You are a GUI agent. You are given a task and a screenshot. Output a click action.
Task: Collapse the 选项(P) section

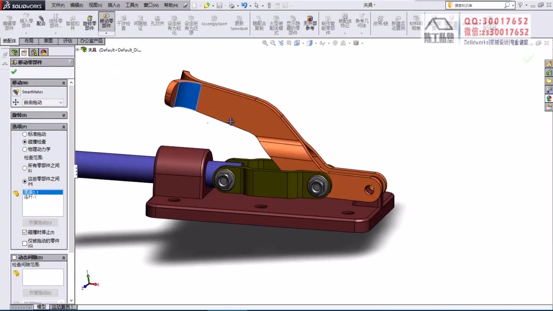[64, 127]
